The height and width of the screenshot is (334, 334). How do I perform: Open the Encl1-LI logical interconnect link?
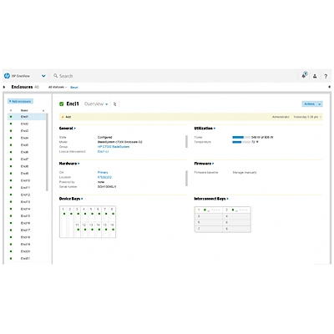point(103,152)
